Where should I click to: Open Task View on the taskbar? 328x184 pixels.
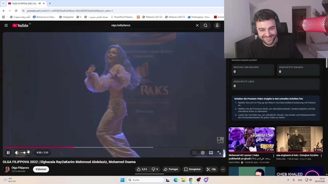tap(168, 180)
